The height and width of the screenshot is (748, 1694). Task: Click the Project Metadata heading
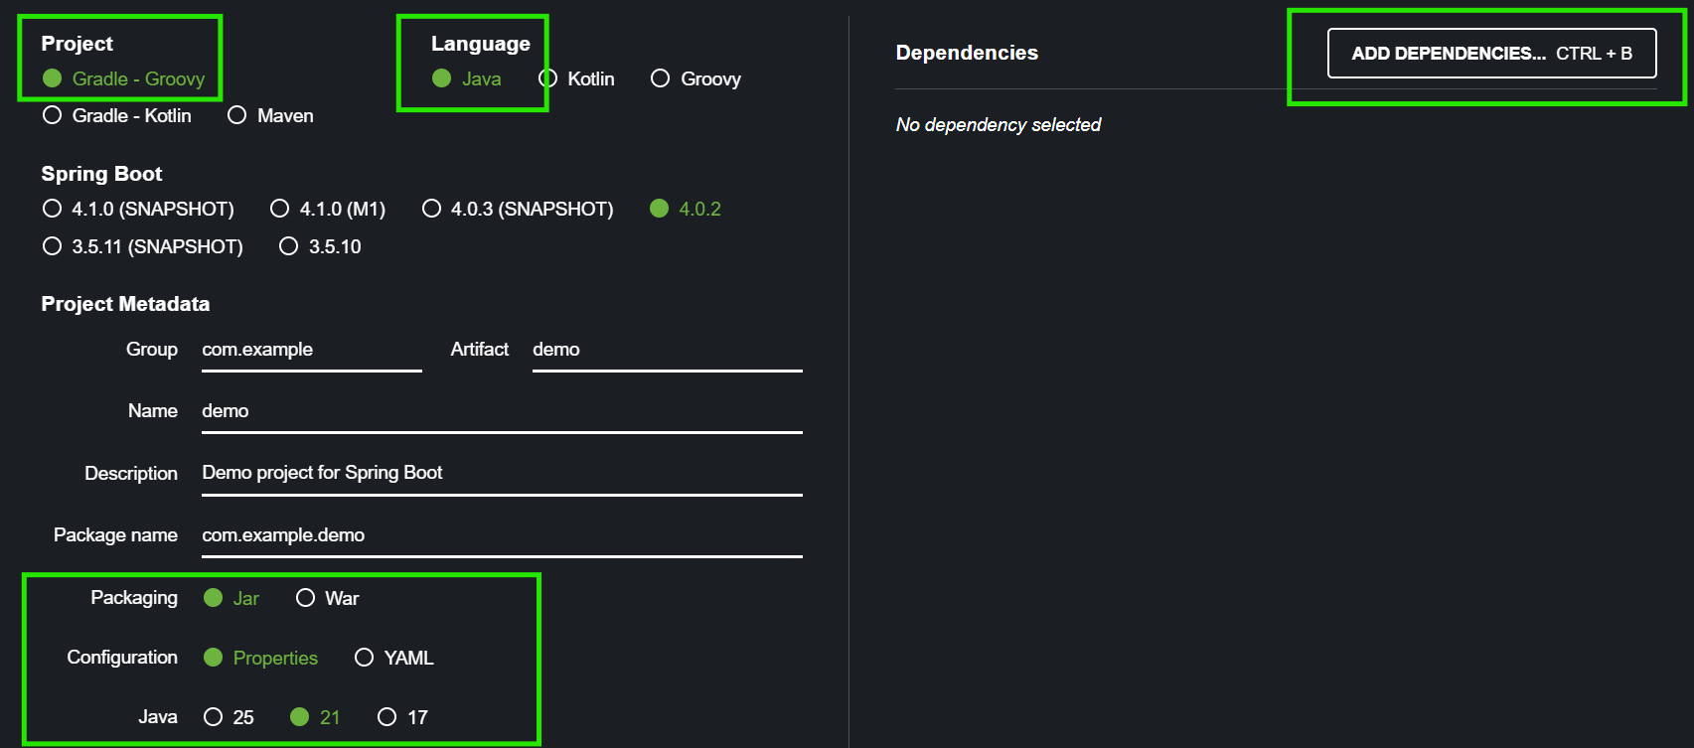click(125, 304)
